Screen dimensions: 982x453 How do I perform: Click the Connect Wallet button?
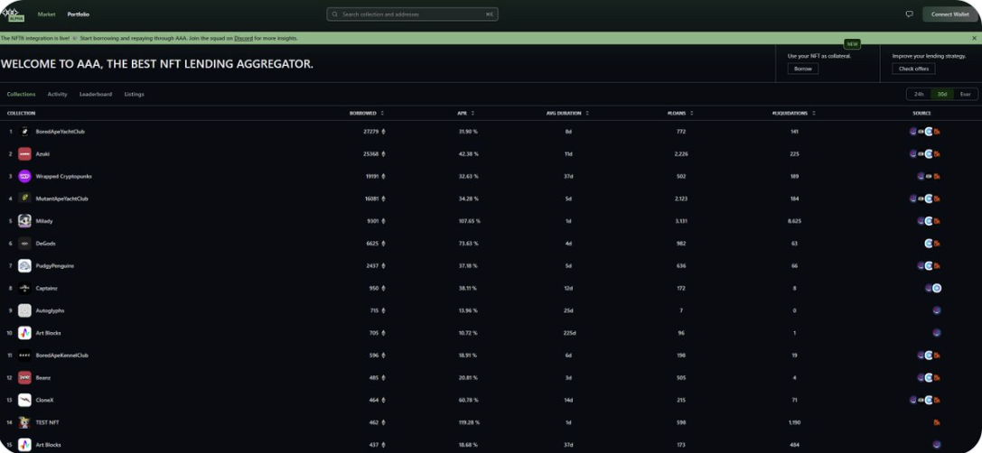(949, 14)
